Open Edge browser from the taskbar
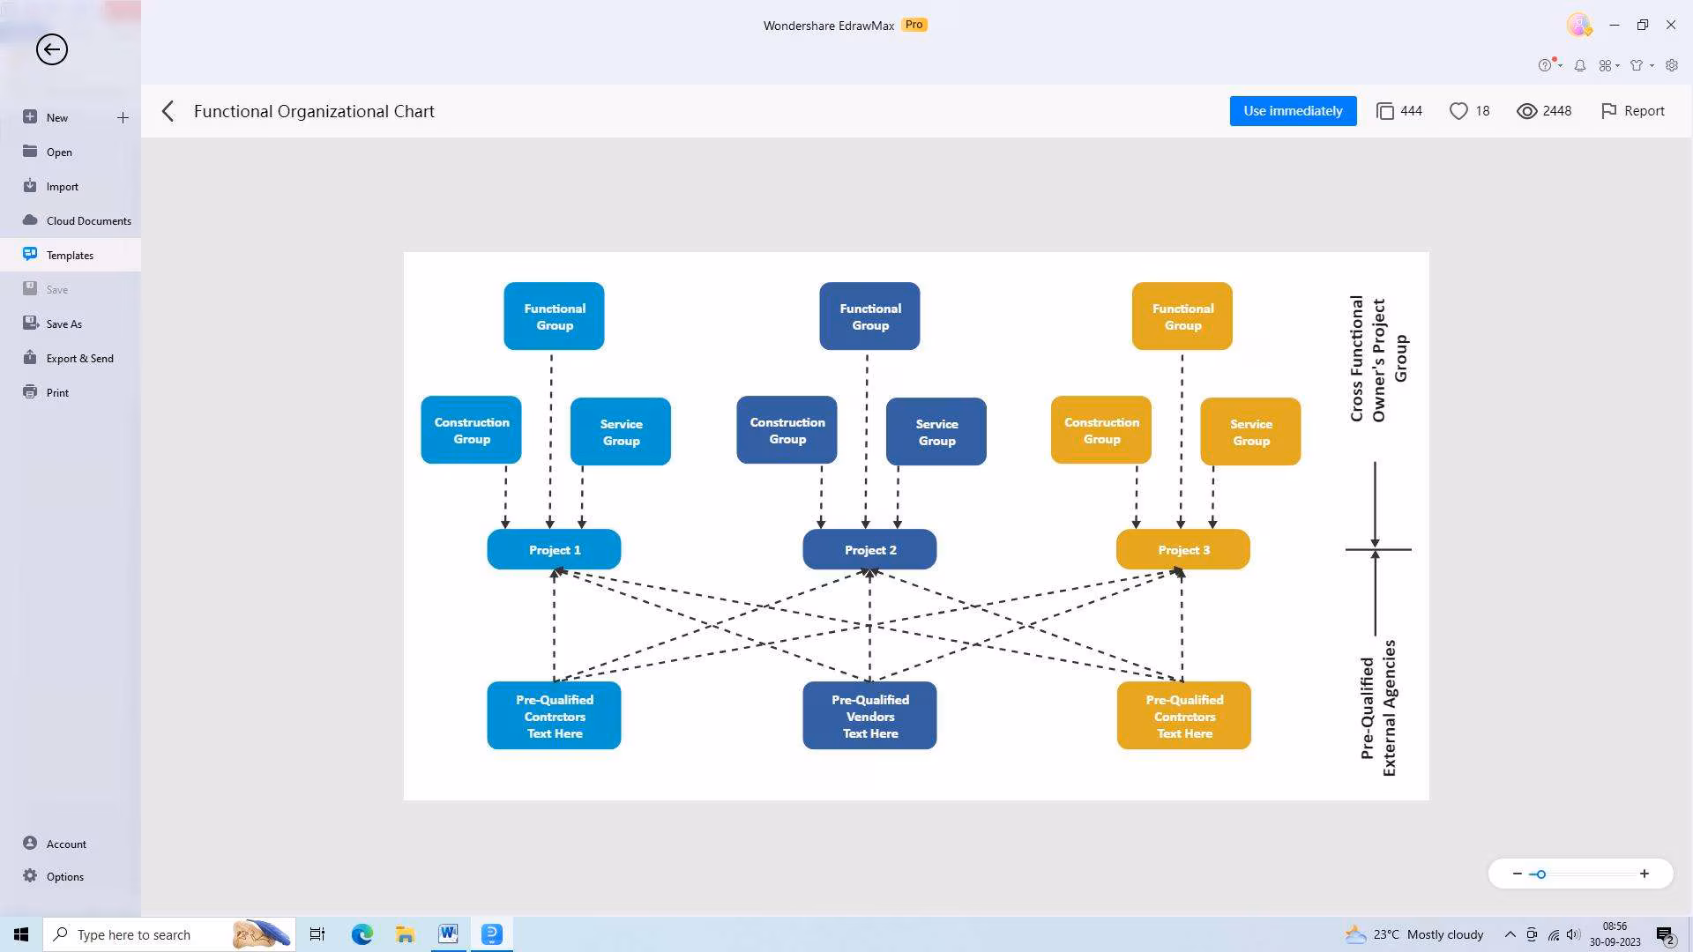Image resolution: width=1693 pixels, height=952 pixels. tap(362, 934)
